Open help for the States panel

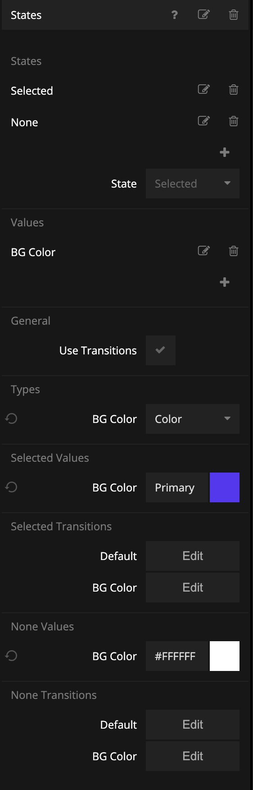click(175, 15)
